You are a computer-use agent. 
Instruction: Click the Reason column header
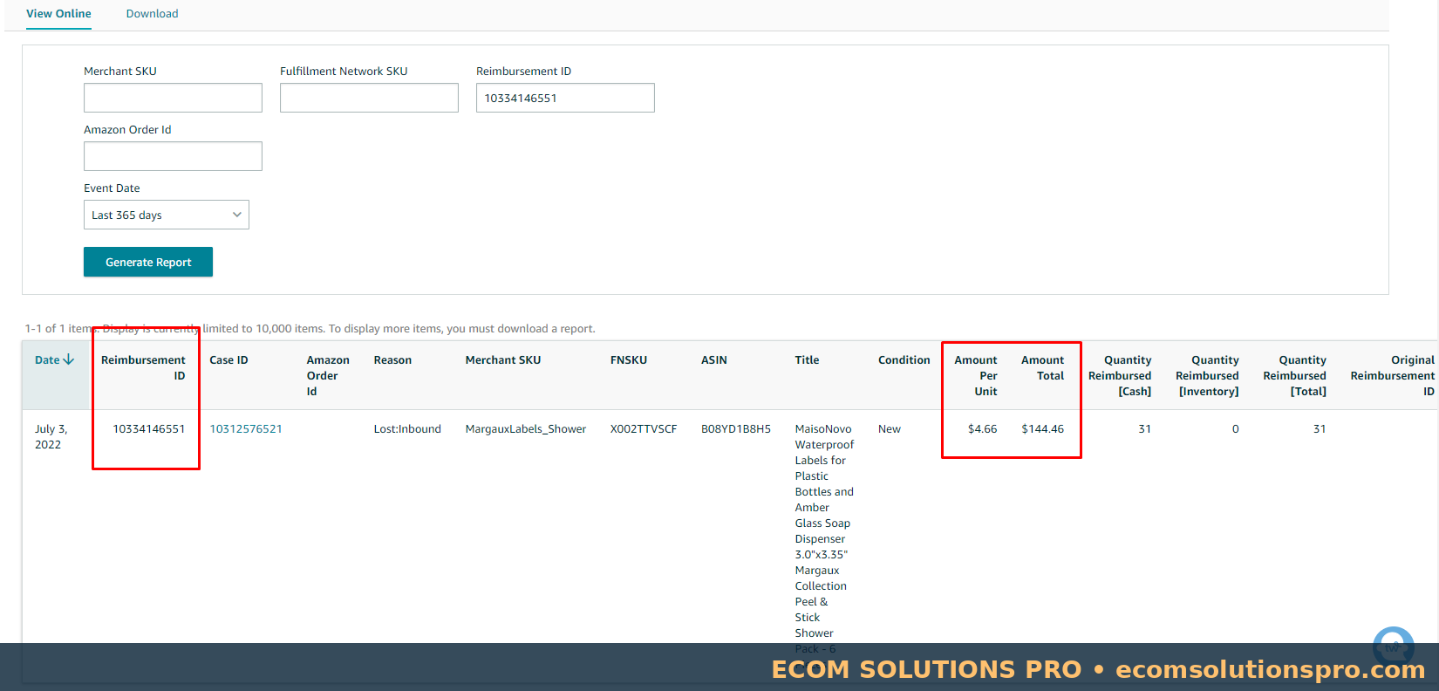(x=392, y=359)
